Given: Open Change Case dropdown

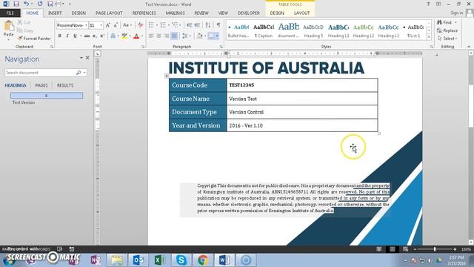Looking at the screenshot, I should pyautogui.click(x=127, y=25).
